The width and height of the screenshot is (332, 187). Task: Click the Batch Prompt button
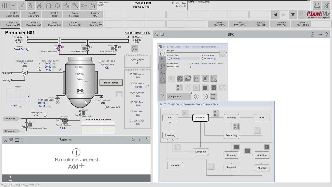[x=111, y=83]
